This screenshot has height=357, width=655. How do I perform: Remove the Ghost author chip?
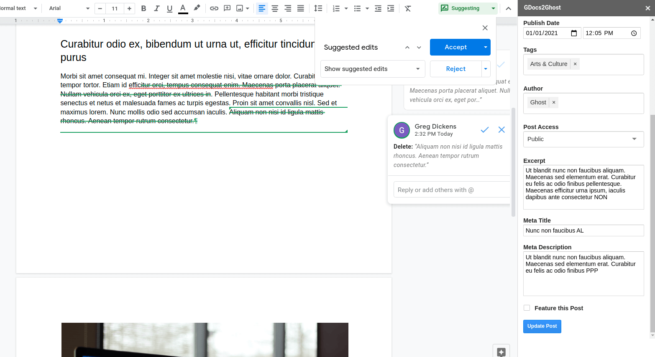pyautogui.click(x=554, y=102)
